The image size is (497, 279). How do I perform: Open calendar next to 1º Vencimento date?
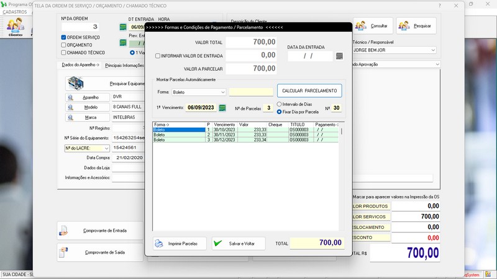coord(222,108)
